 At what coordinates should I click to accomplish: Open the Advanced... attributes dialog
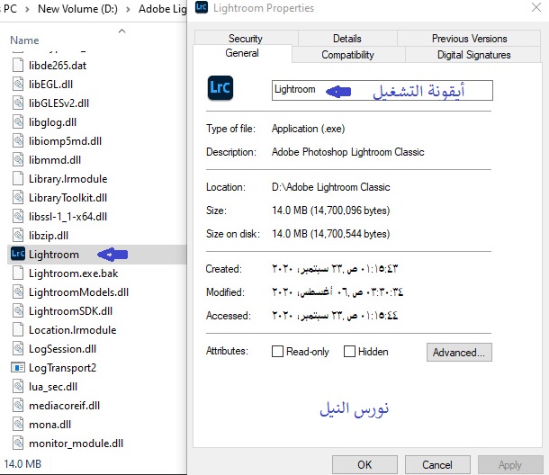coord(459,353)
